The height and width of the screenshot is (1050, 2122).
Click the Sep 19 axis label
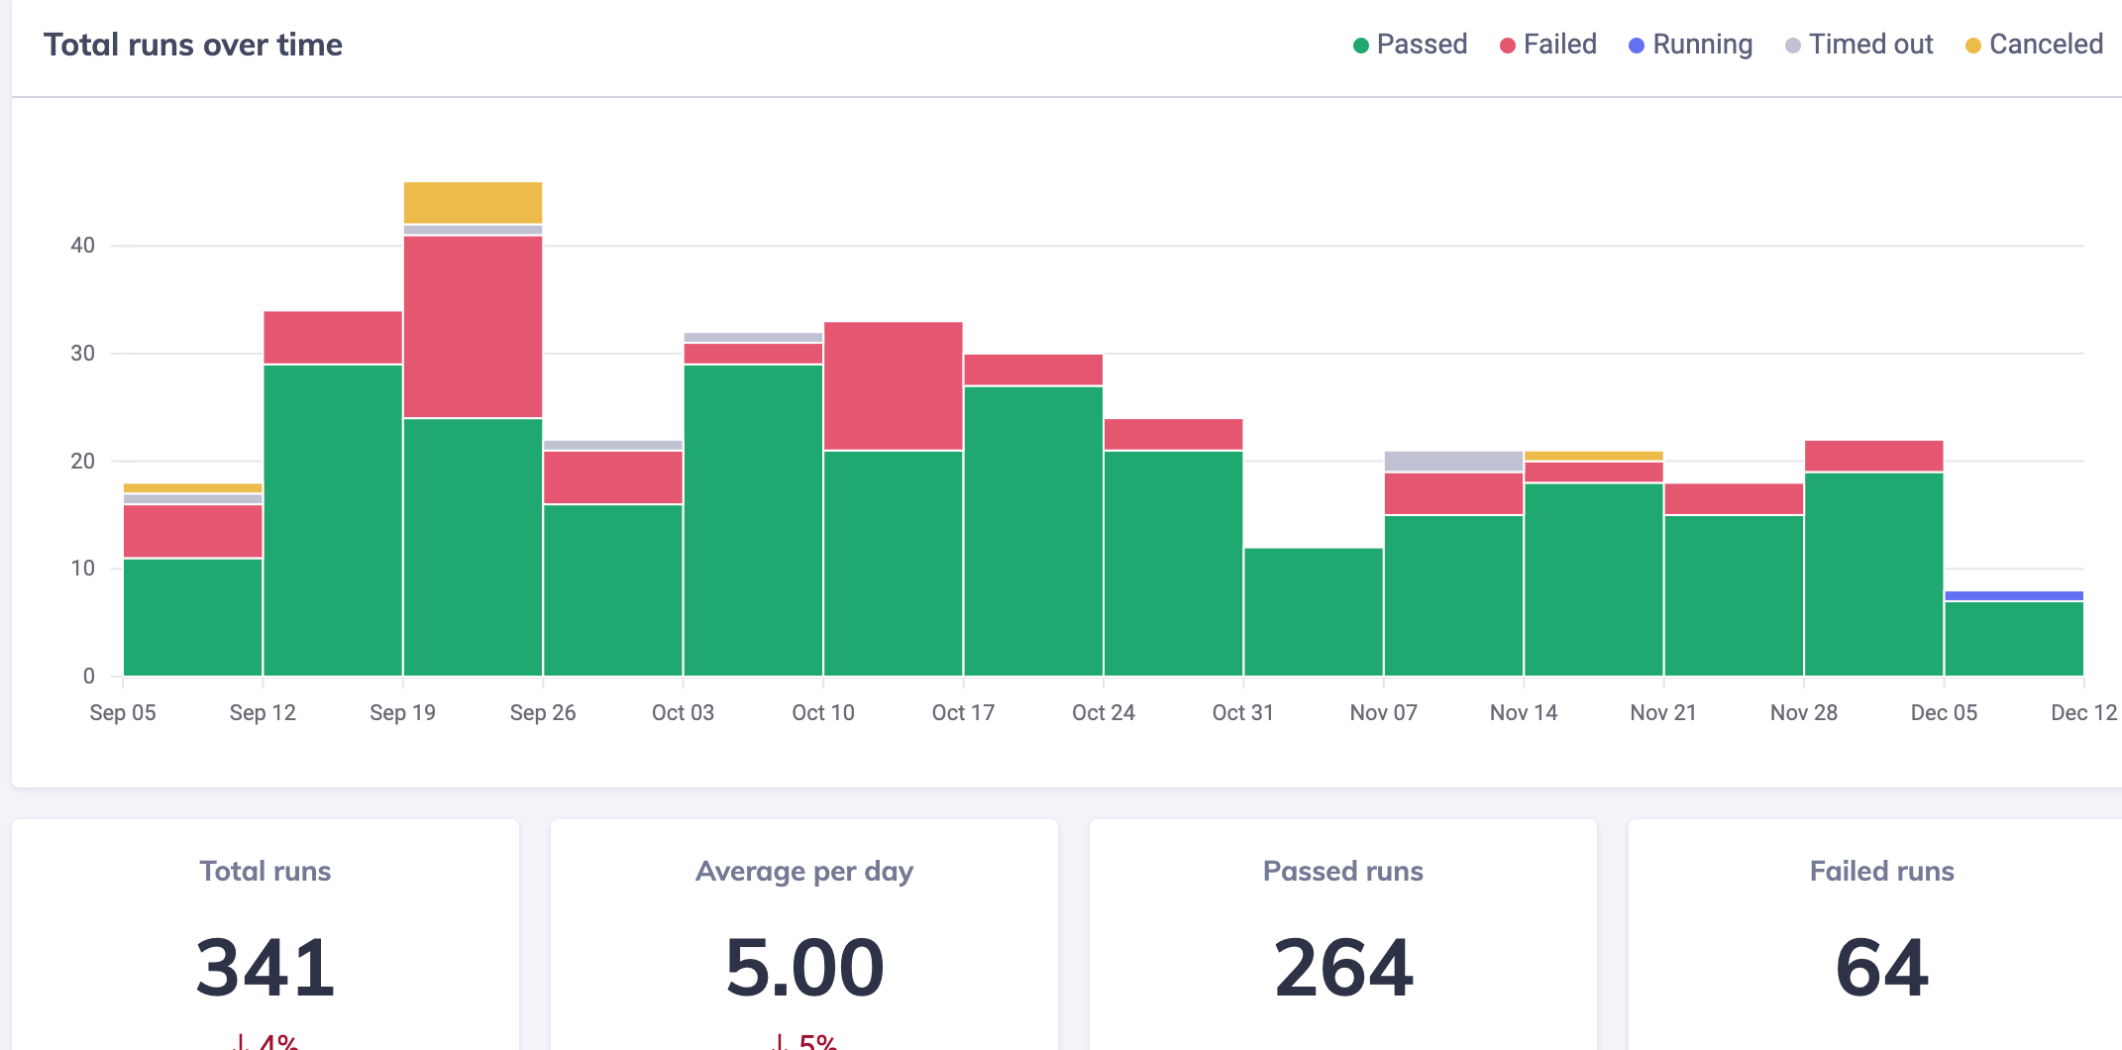(402, 712)
